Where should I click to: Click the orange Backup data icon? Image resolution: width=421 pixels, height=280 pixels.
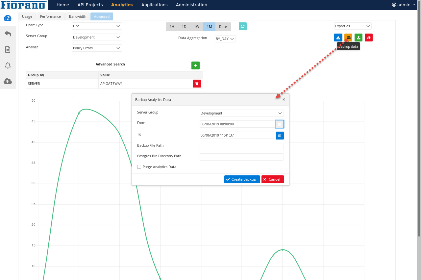(348, 38)
